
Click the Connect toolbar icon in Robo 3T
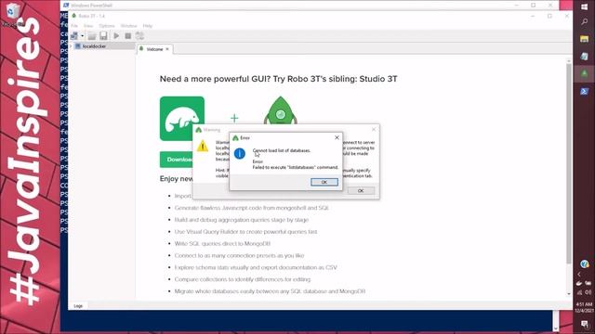click(74, 36)
